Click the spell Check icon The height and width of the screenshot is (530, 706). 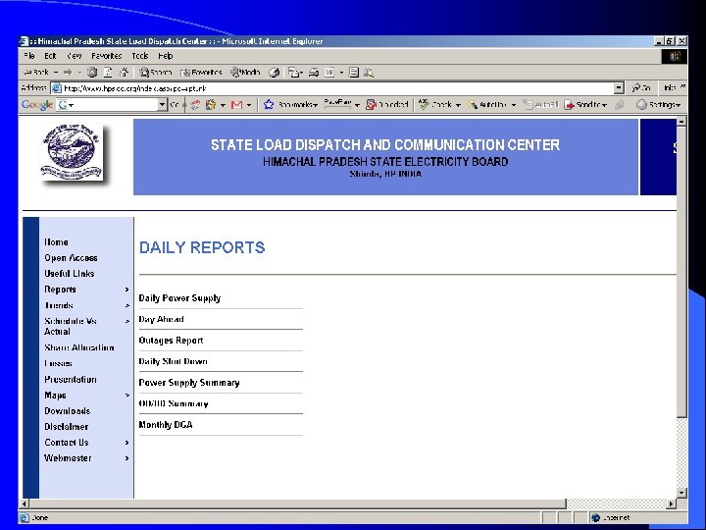click(x=424, y=104)
